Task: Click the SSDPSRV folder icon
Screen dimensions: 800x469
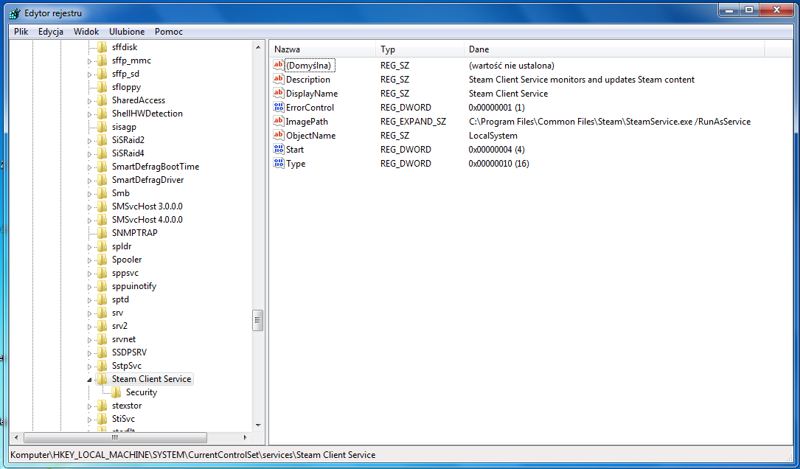Action: coord(102,352)
